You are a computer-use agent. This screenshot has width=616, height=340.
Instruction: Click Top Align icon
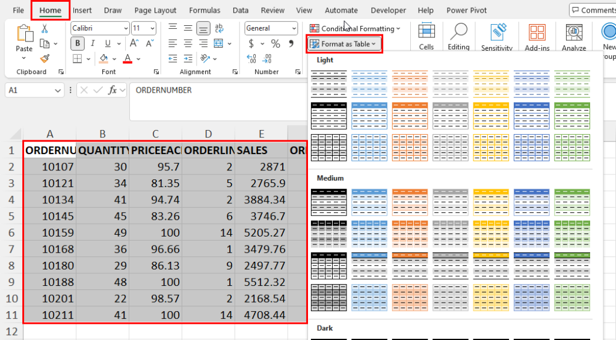coord(173,28)
